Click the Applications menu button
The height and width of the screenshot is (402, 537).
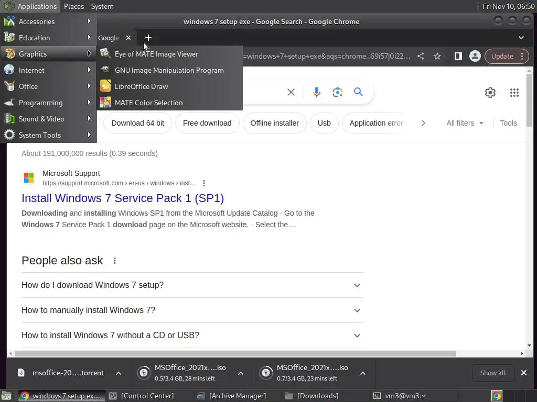[30, 6]
